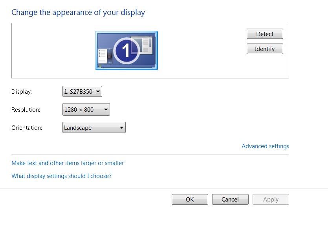Screen dimensions: 328x227
Task: Click the Orientation: field label
Action: point(27,128)
